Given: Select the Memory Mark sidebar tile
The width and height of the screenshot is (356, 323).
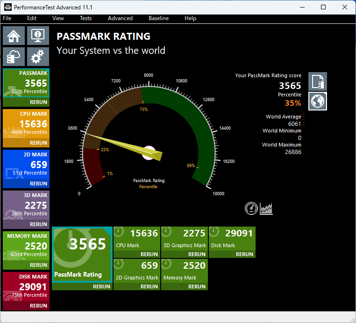Looking at the screenshot, I should click(26, 246).
